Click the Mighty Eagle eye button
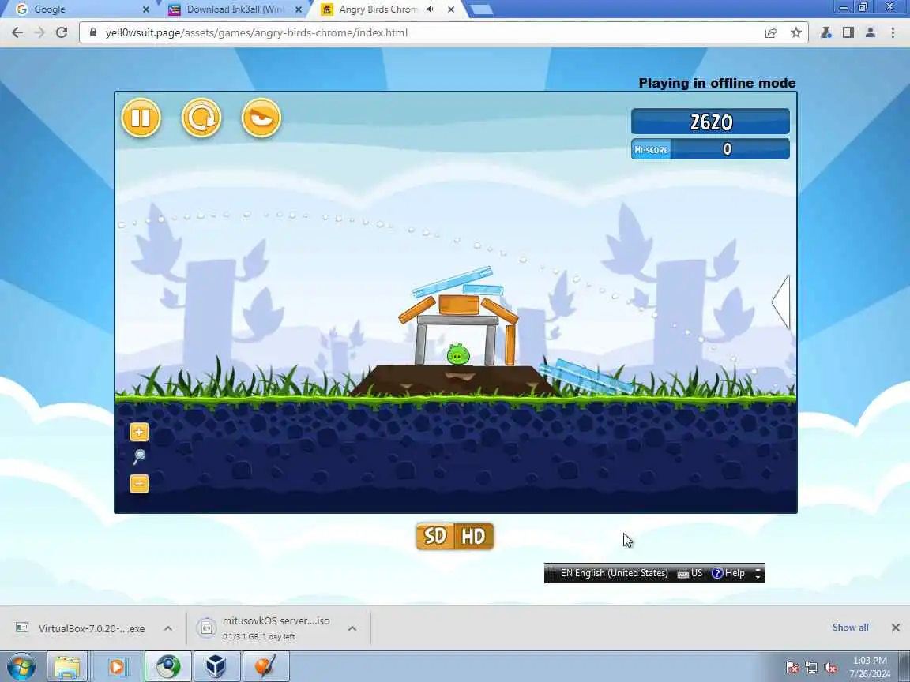 261,118
